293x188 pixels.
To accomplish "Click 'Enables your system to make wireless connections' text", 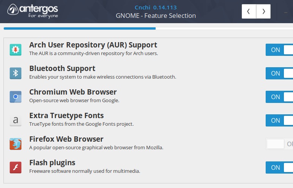I will [x=102, y=77].
